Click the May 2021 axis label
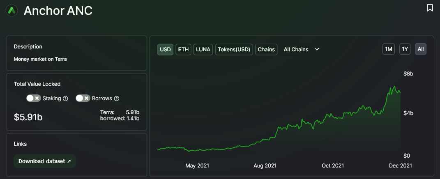This screenshot has height=179, width=440. 197,165
